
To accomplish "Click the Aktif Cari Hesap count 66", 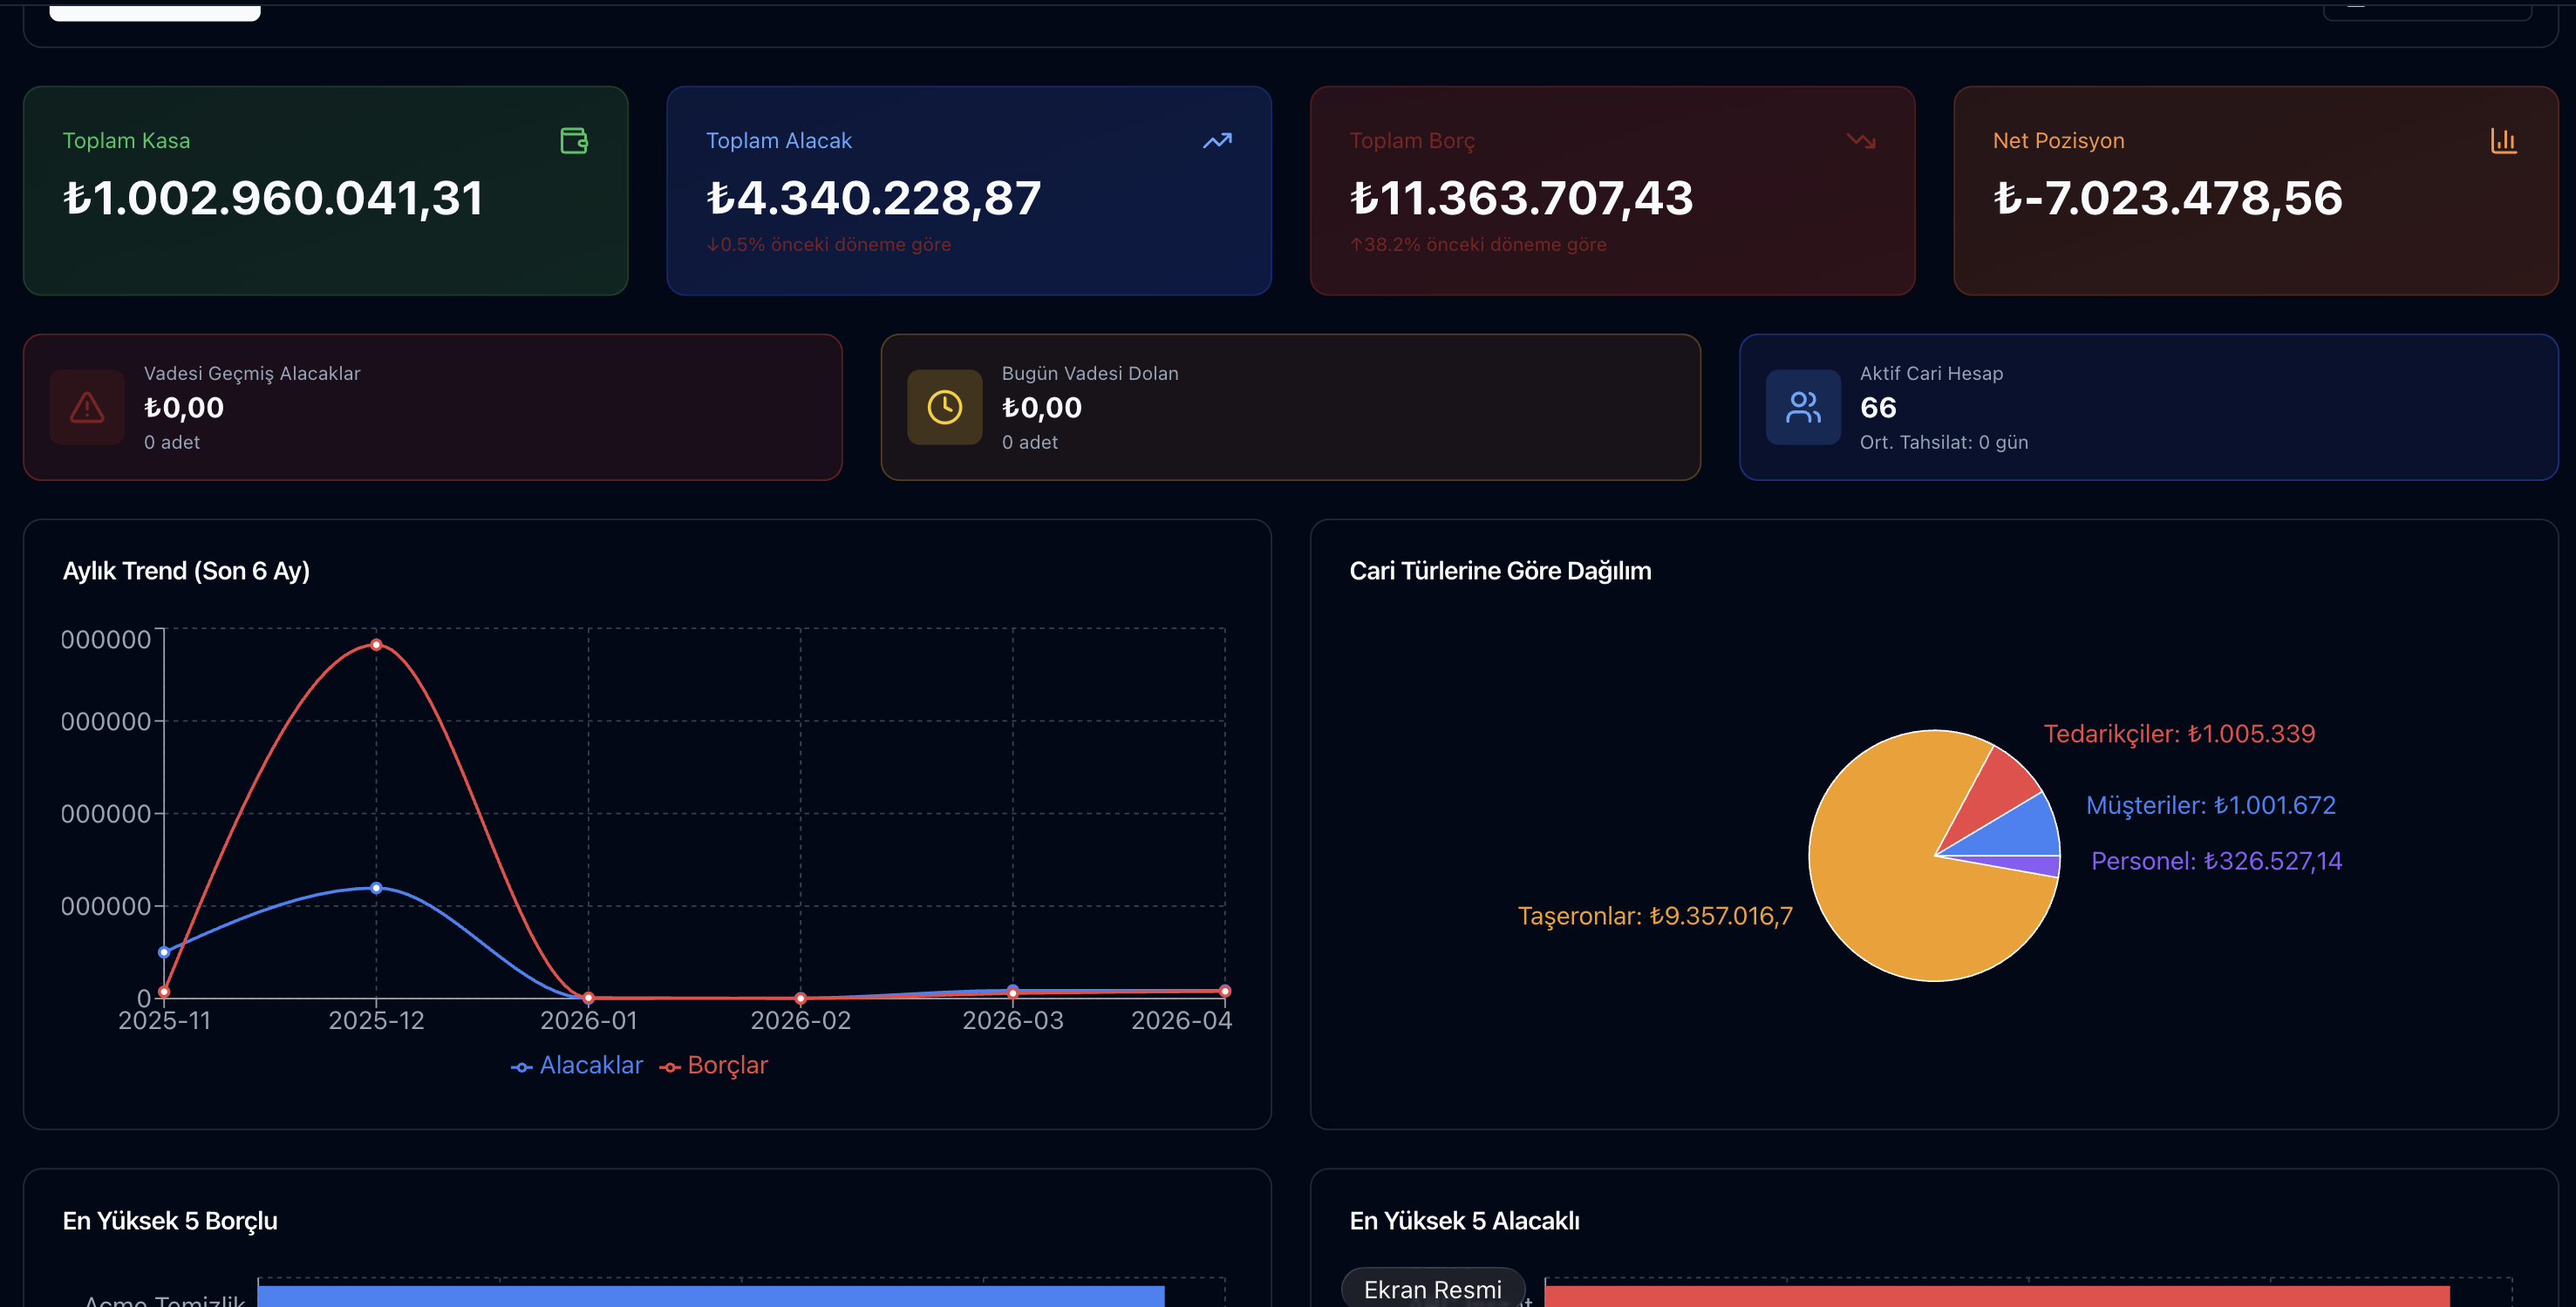I will (x=1878, y=408).
